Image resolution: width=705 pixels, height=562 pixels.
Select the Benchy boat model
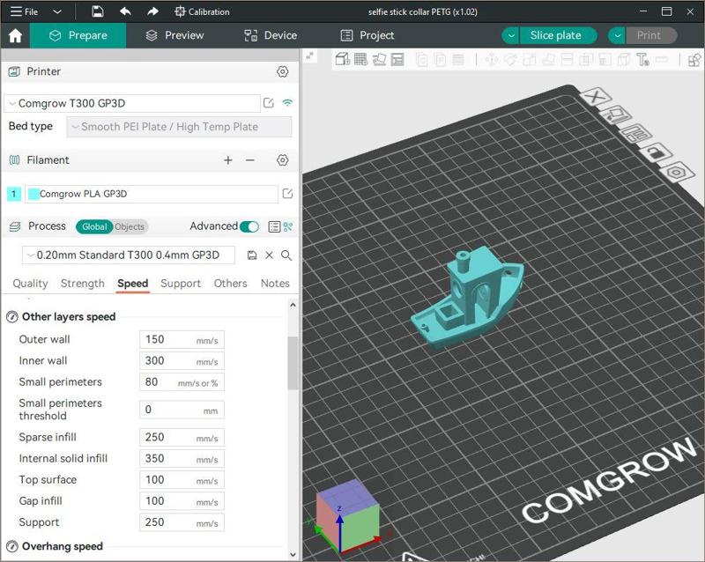(x=468, y=299)
